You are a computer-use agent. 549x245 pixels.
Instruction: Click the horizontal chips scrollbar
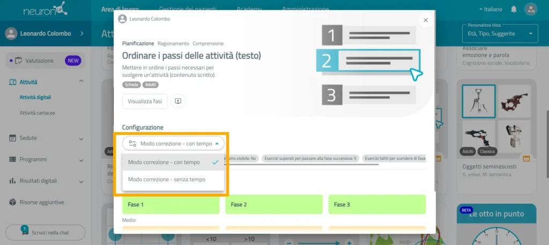pos(250,164)
